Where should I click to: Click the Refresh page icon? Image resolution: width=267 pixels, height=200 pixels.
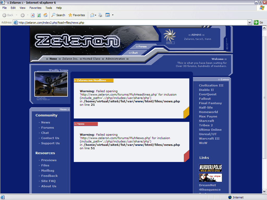(39, 15)
